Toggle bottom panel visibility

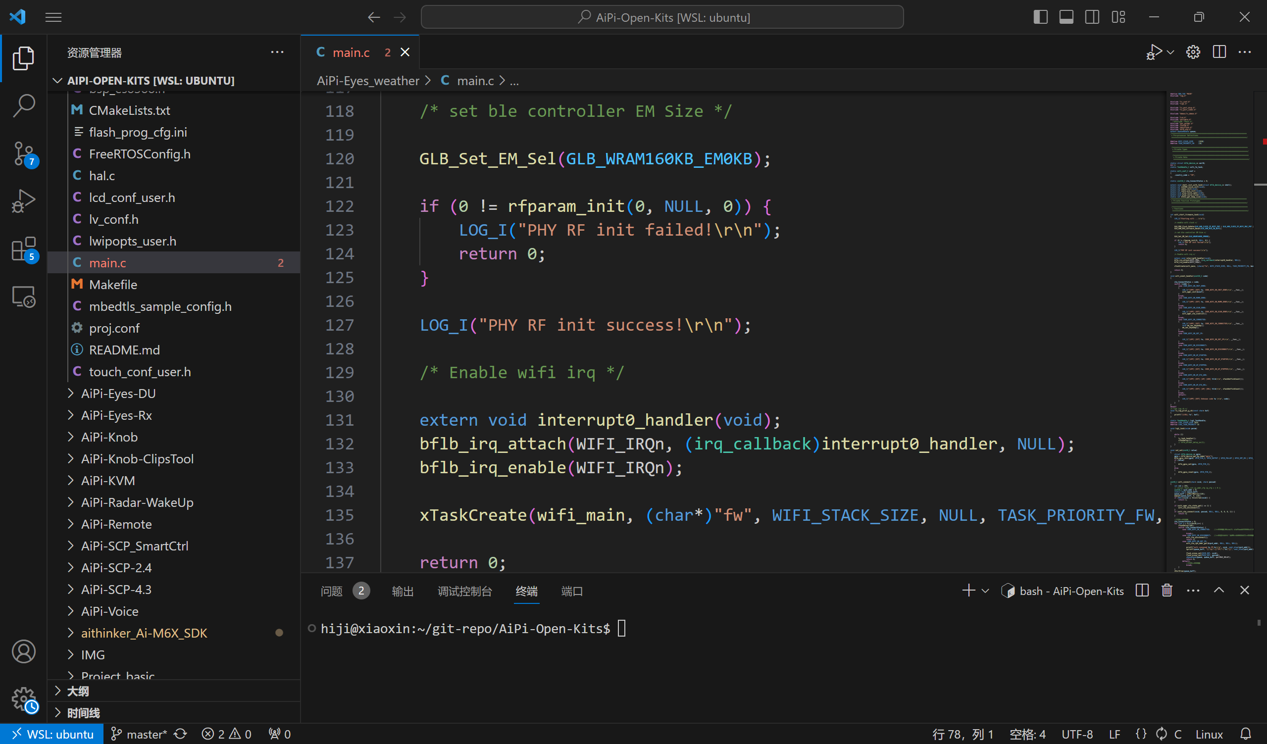point(1066,17)
